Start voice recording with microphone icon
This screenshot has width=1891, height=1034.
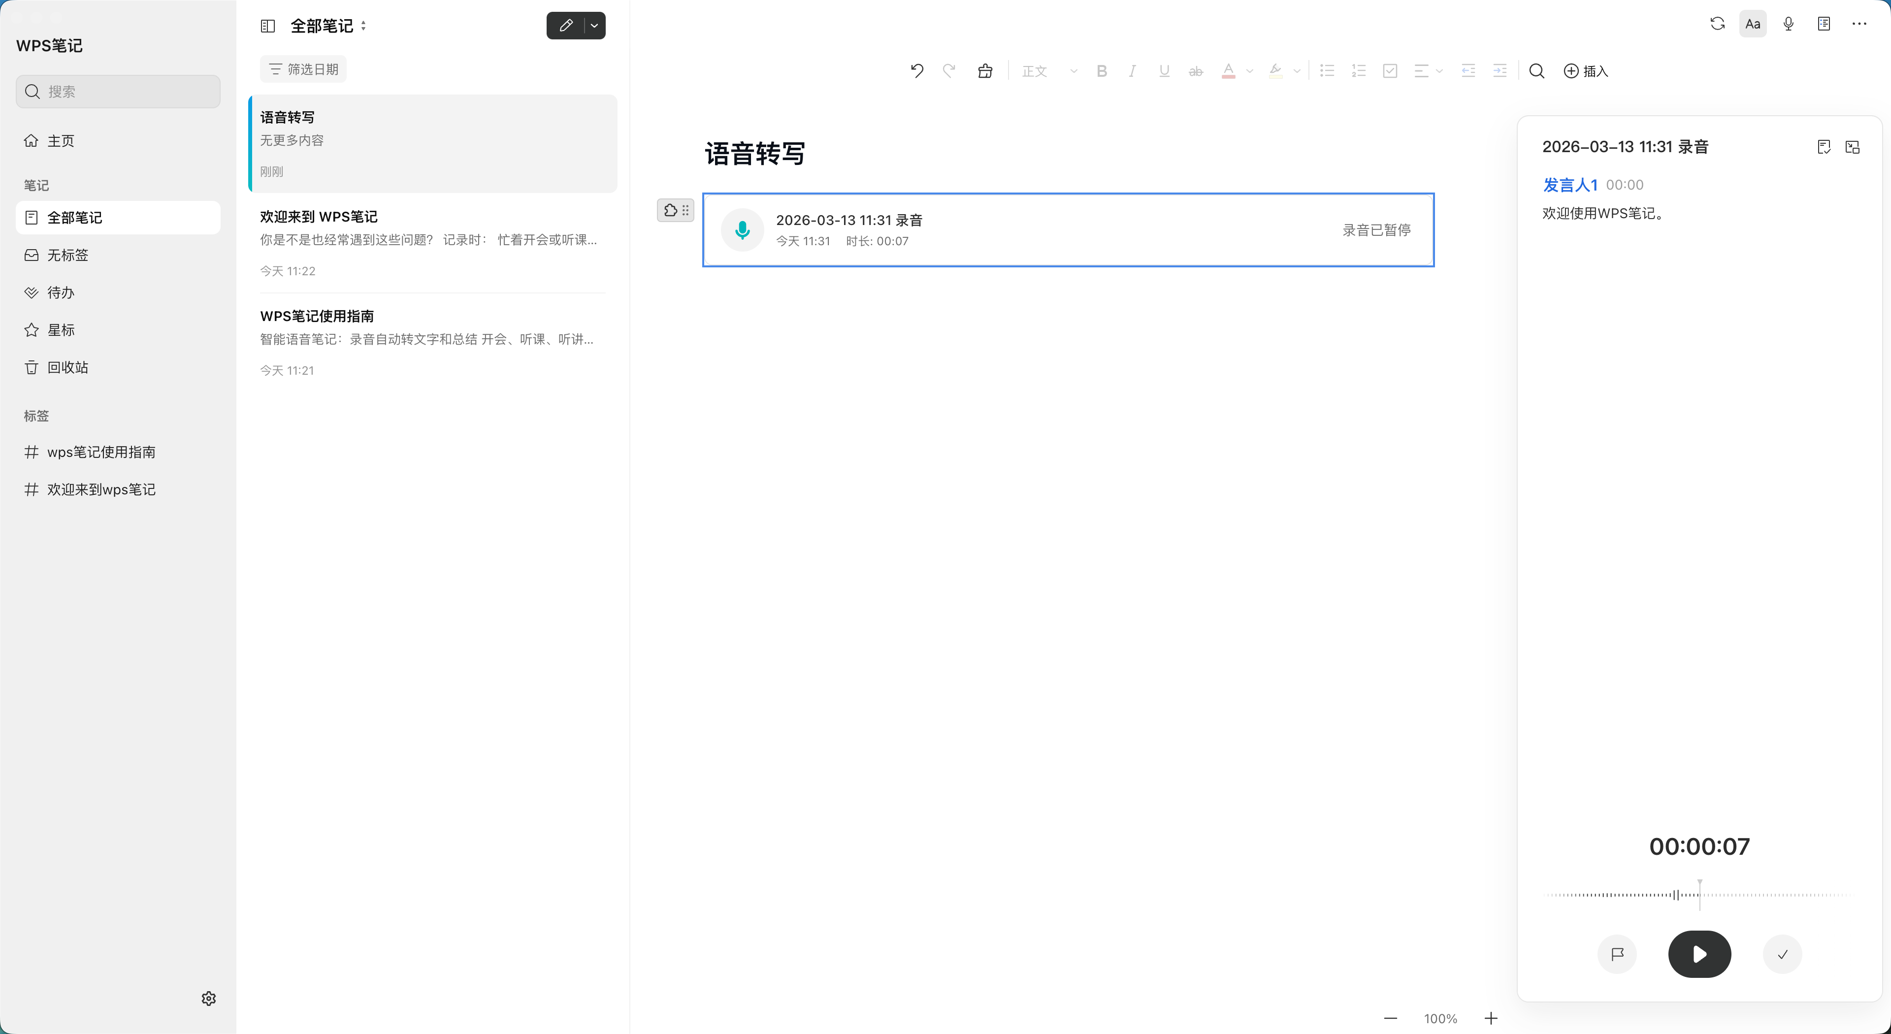click(1788, 24)
